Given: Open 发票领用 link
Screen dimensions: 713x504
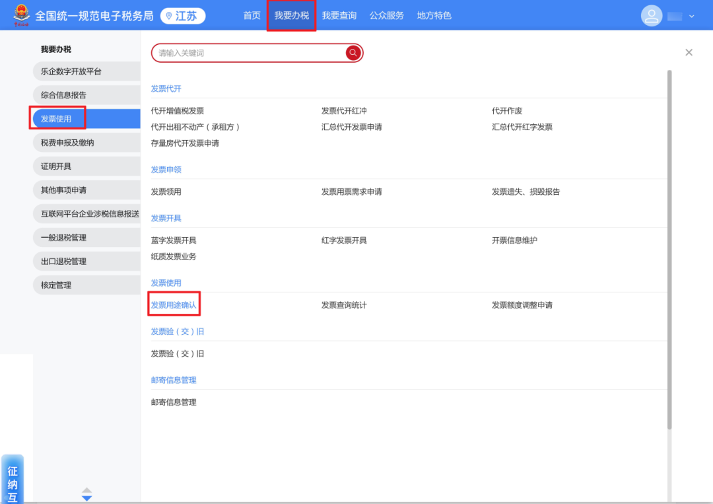Looking at the screenshot, I should click(166, 192).
